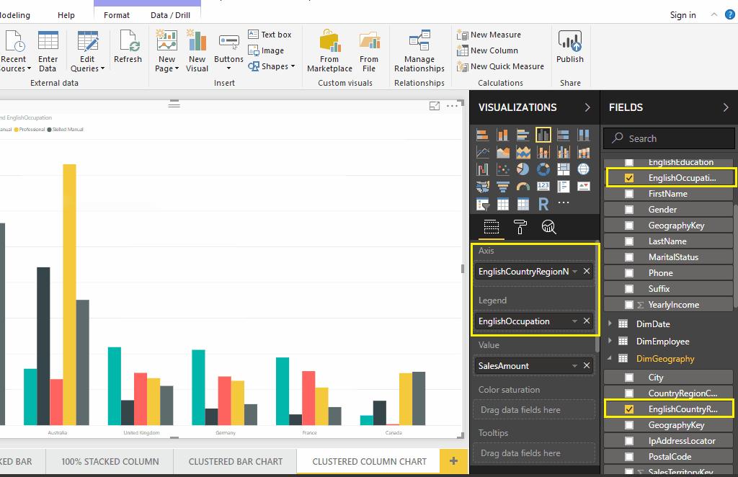The width and height of the screenshot is (738, 477).
Task: Collapse the DimGeography table
Action: pyautogui.click(x=610, y=358)
